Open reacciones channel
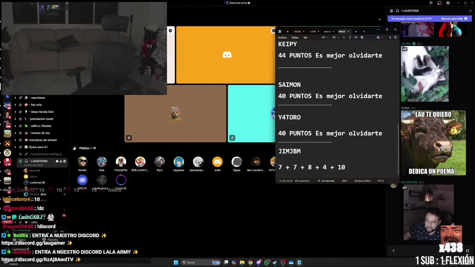The width and height of the screenshot is (475, 267). click(x=38, y=98)
